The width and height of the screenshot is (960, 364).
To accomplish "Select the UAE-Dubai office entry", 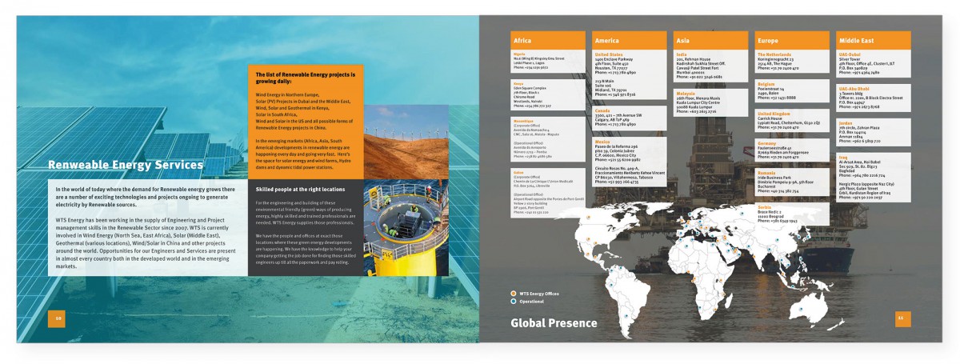I will pos(873,62).
